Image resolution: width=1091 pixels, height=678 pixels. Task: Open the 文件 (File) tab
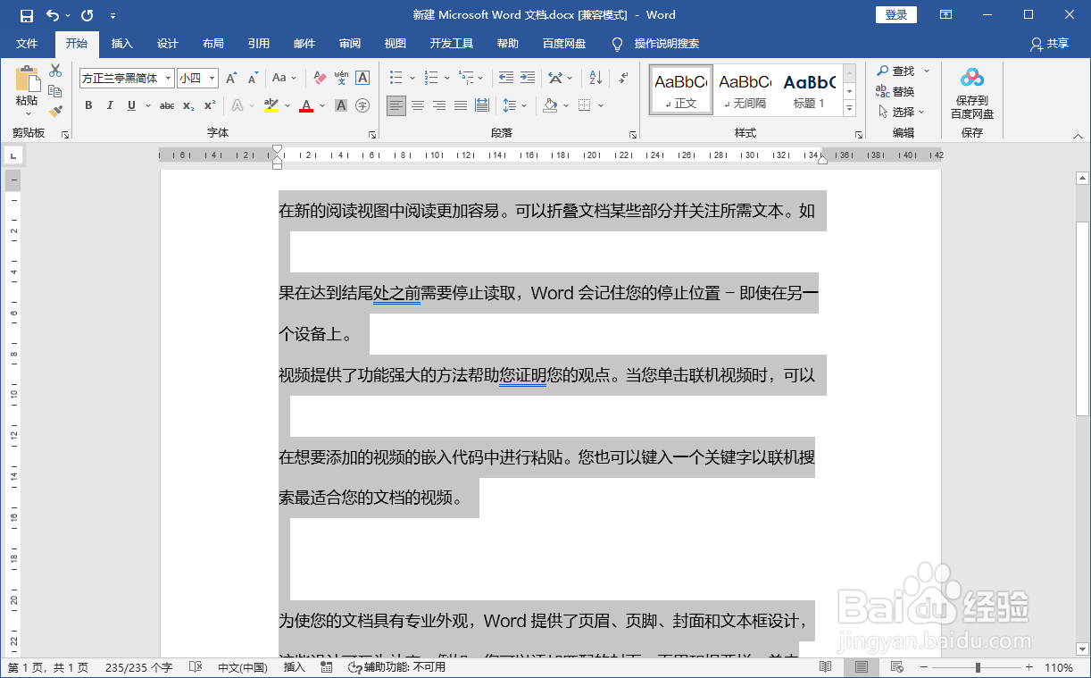pos(27,44)
